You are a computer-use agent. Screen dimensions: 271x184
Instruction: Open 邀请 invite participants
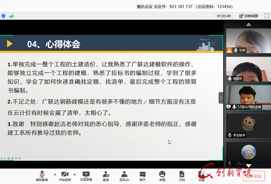coord(106,176)
